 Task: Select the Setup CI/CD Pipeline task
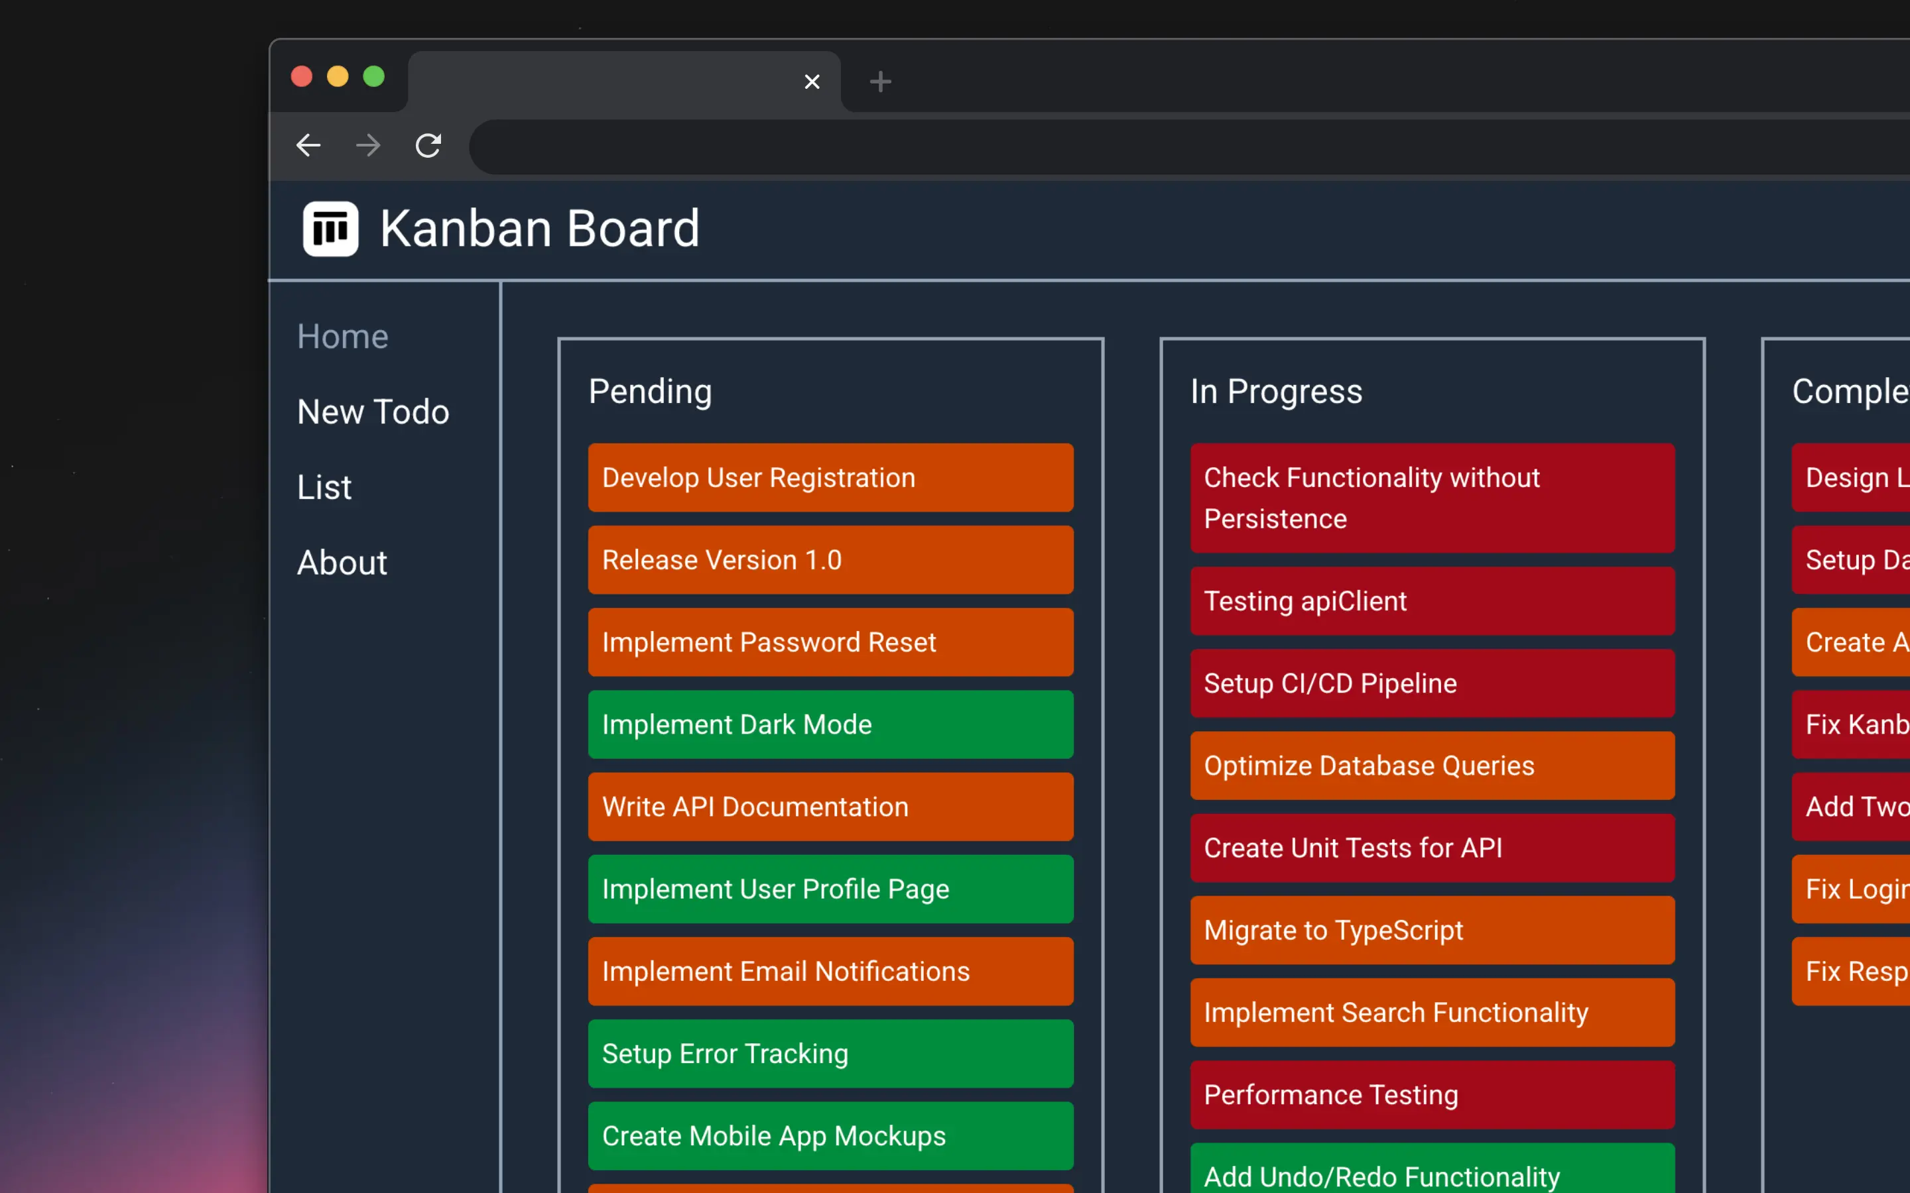click(x=1432, y=683)
